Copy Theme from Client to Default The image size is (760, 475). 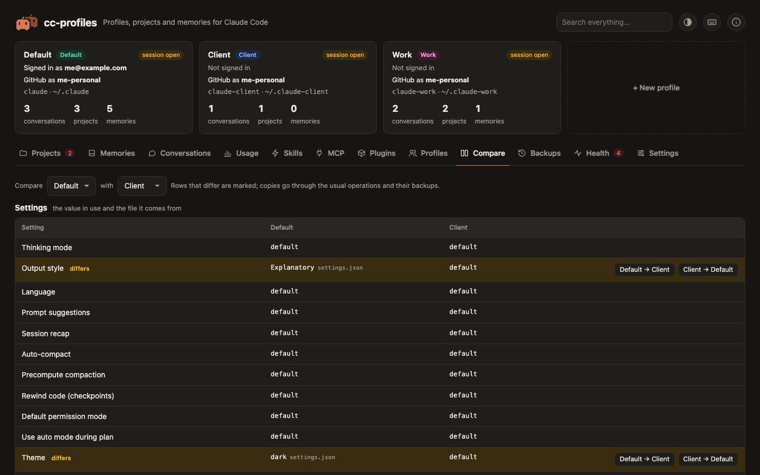[708, 459]
